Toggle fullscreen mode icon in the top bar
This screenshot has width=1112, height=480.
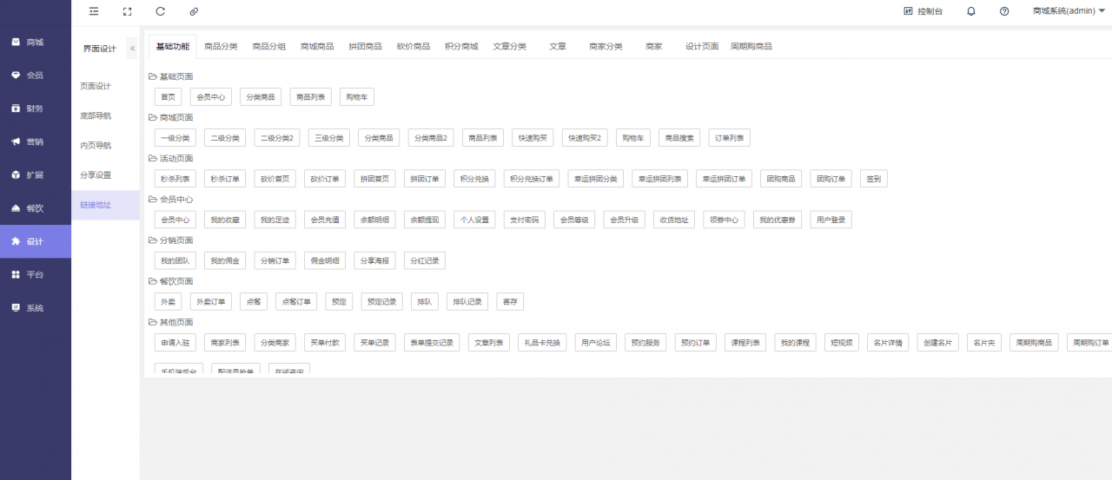click(x=127, y=11)
